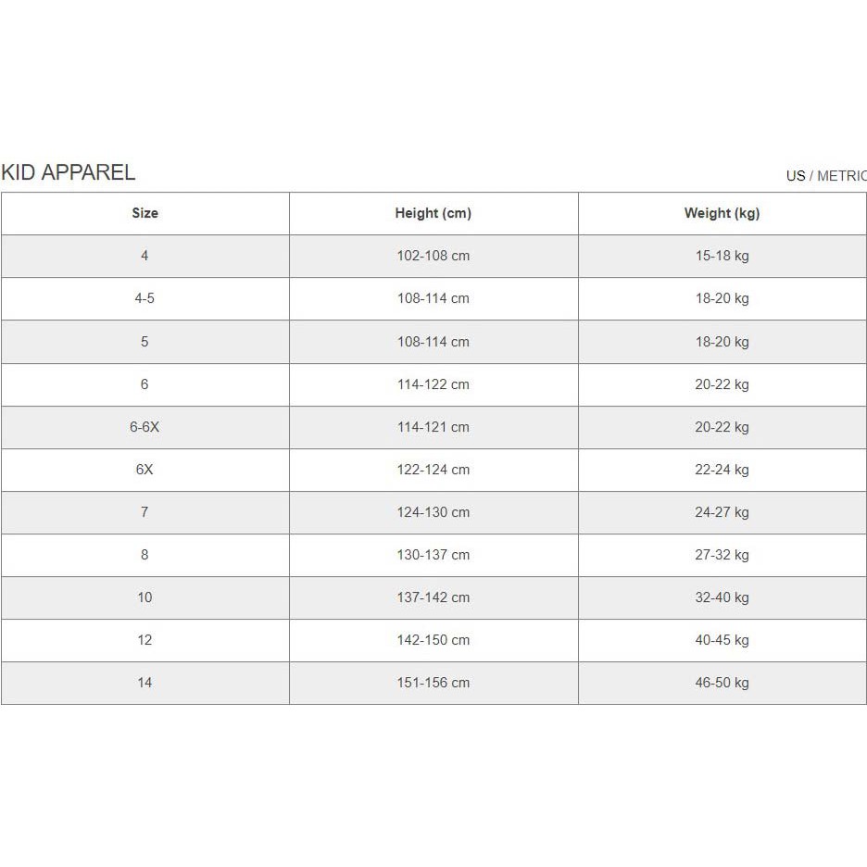This screenshot has width=867, height=867.
Task: Select the size 6X cell
Action: click(x=144, y=470)
